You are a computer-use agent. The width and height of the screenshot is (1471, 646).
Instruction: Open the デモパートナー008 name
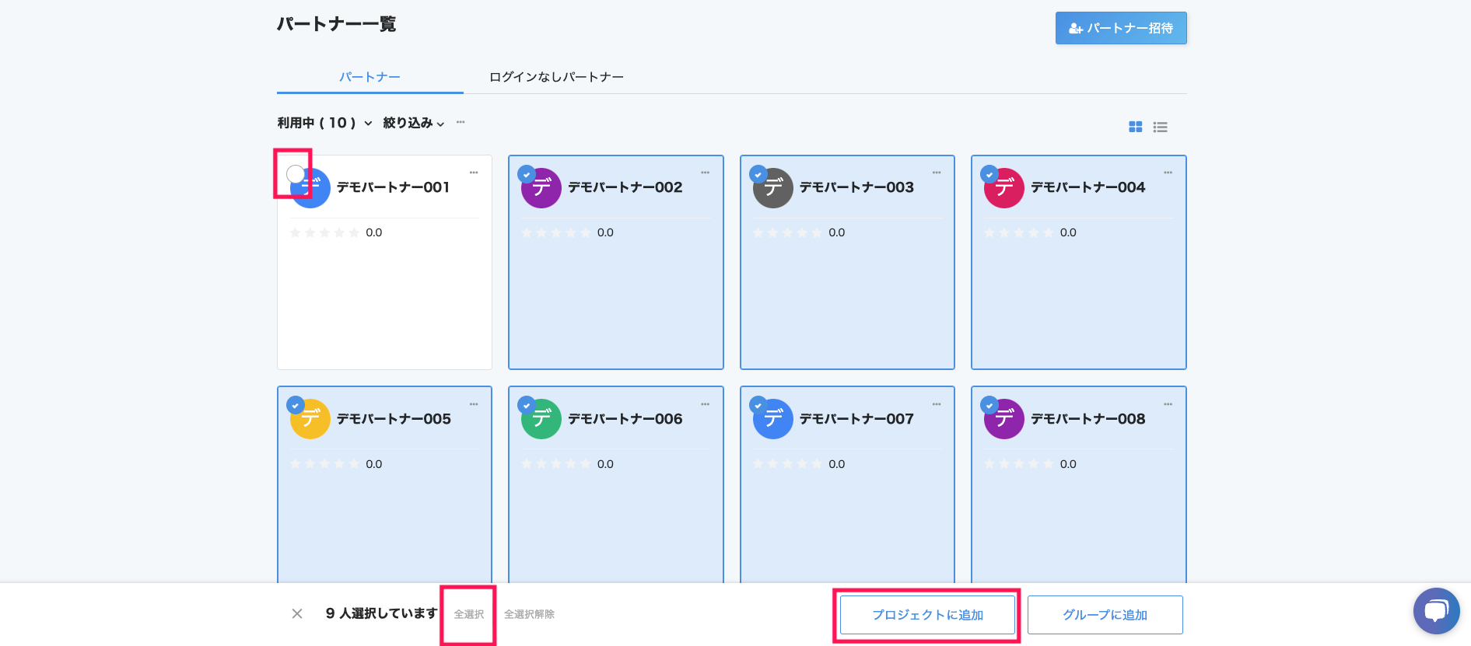(1087, 419)
